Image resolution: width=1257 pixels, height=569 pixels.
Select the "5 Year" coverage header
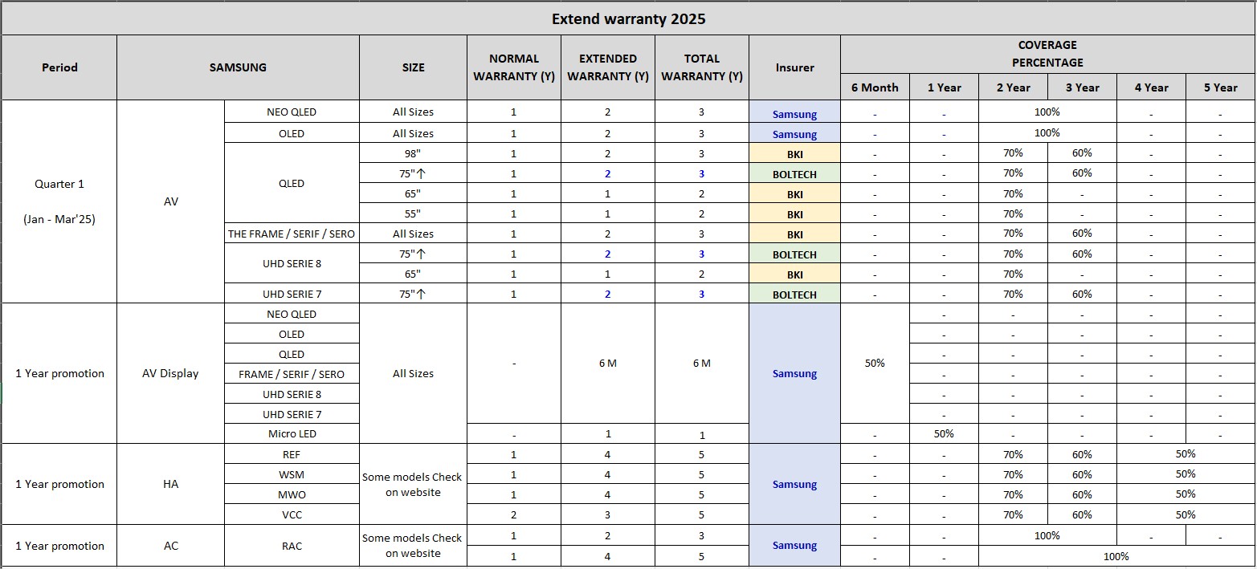[1220, 87]
